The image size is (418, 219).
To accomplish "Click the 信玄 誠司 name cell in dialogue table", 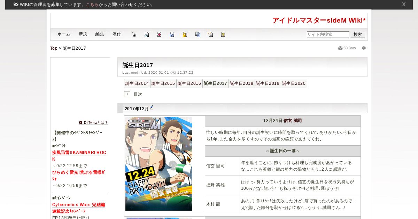I will coord(222,166).
